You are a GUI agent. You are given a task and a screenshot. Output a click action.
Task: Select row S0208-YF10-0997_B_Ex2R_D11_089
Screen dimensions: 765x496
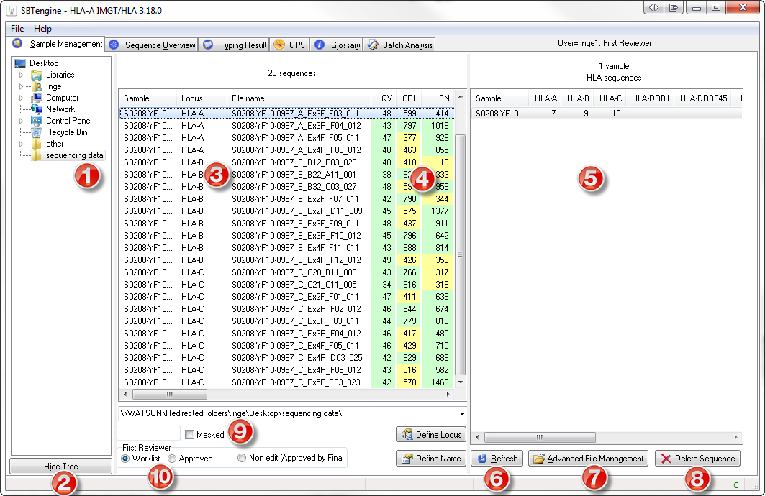coord(288,211)
